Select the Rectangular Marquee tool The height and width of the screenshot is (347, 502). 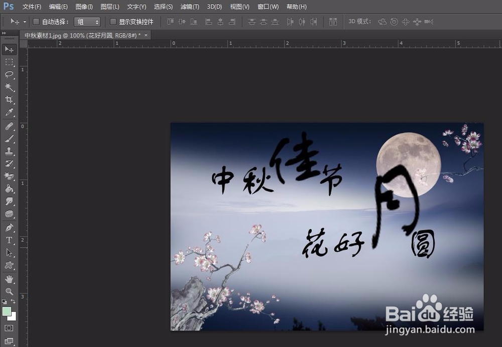9,62
